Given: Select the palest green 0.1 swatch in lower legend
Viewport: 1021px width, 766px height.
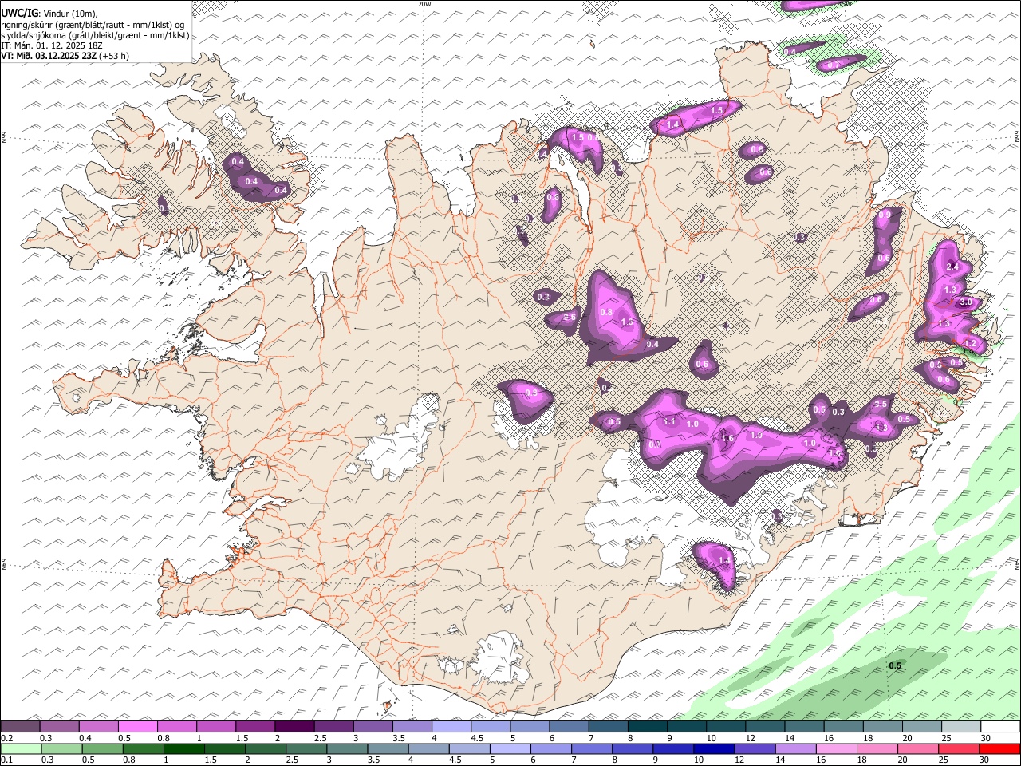Looking at the screenshot, I should [21, 748].
